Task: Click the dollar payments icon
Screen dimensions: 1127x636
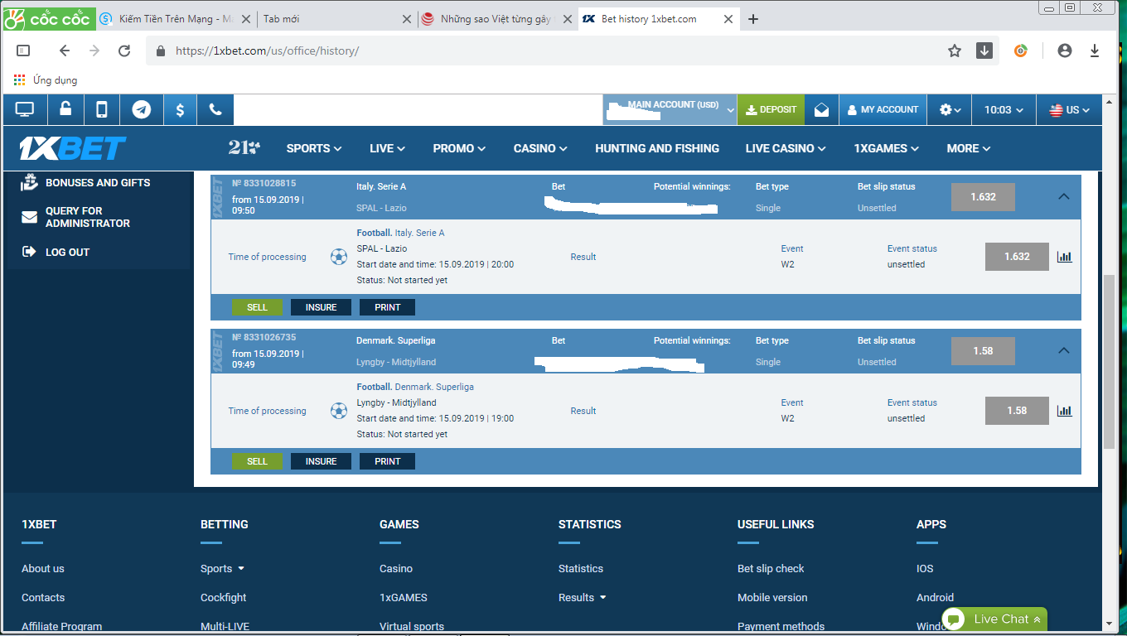Action: click(180, 109)
